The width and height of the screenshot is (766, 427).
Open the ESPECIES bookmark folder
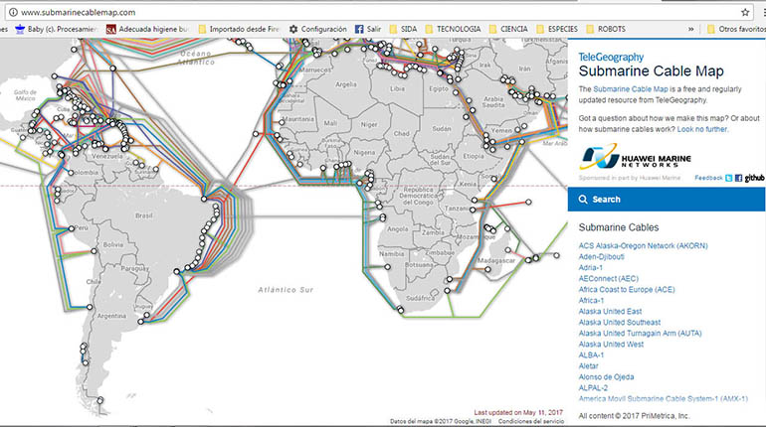point(557,29)
